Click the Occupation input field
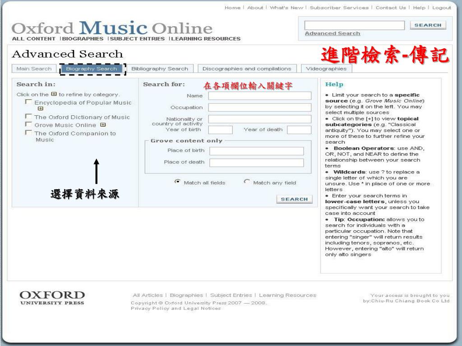The height and width of the screenshot is (346, 462). click(x=259, y=107)
